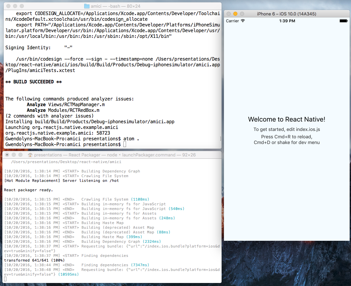The height and width of the screenshot is (286, 351).
Task: Click 'The following commands produced analyzer issues:'
Action: click(x=70, y=99)
